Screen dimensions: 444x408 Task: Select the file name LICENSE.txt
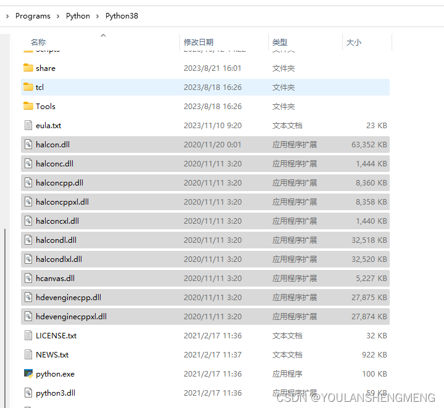tap(56, 335)
